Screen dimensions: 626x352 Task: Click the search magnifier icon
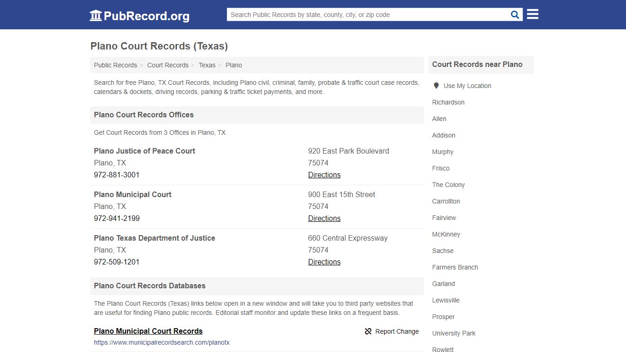[x=515, y=15]
